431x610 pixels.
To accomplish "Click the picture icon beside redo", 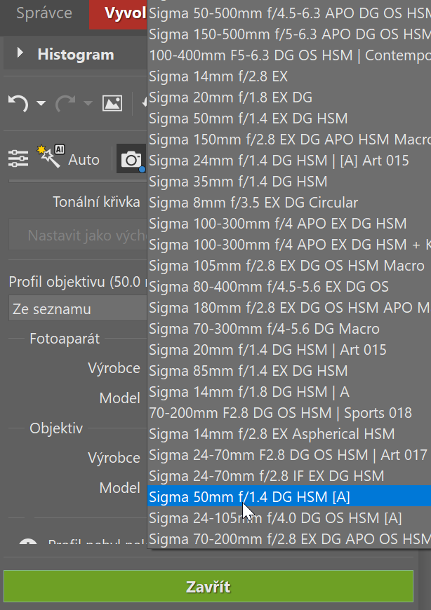I will click(x=112, y=104).
